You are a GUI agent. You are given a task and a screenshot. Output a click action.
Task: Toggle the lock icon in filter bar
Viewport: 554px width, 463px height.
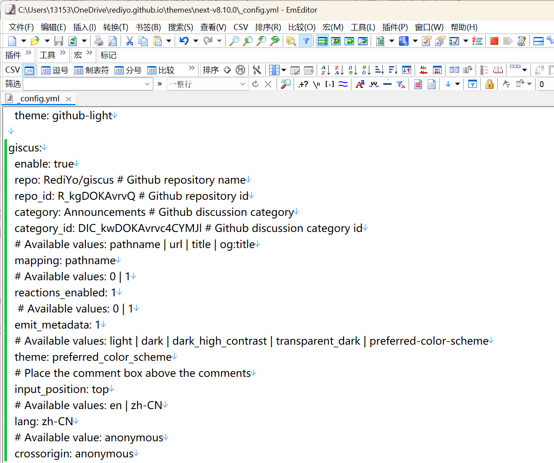coord(490,84)
